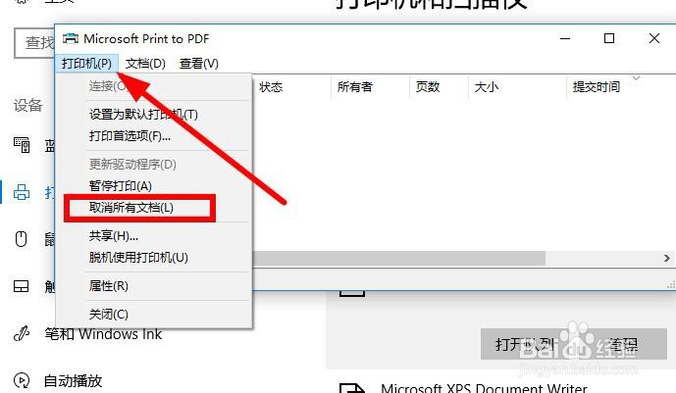The height and width of the screenshot is (393, 676).
Task: Select Microsoft XPS Document Writer printer
Action: 484,388
